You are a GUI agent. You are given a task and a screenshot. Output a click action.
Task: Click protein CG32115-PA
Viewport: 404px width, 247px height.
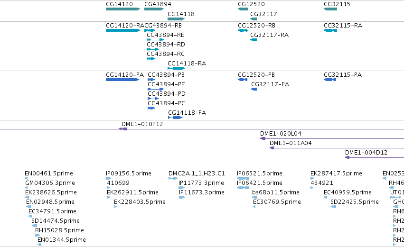click(330, 80)
